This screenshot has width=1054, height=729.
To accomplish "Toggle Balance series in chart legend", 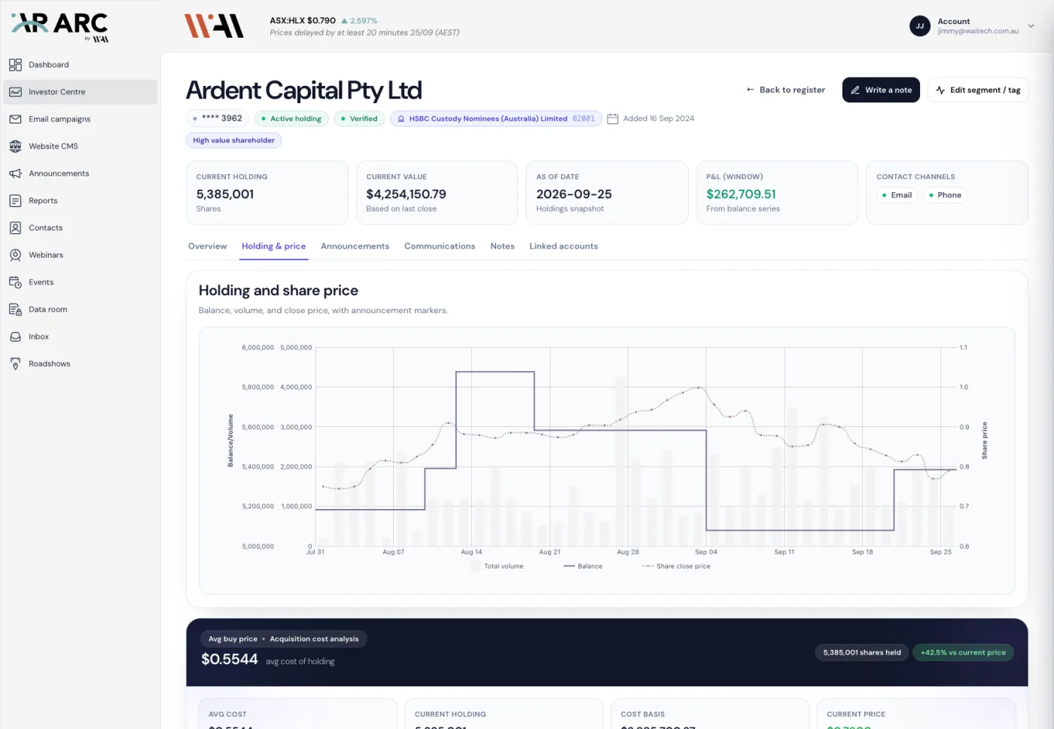I will [583, 566].
